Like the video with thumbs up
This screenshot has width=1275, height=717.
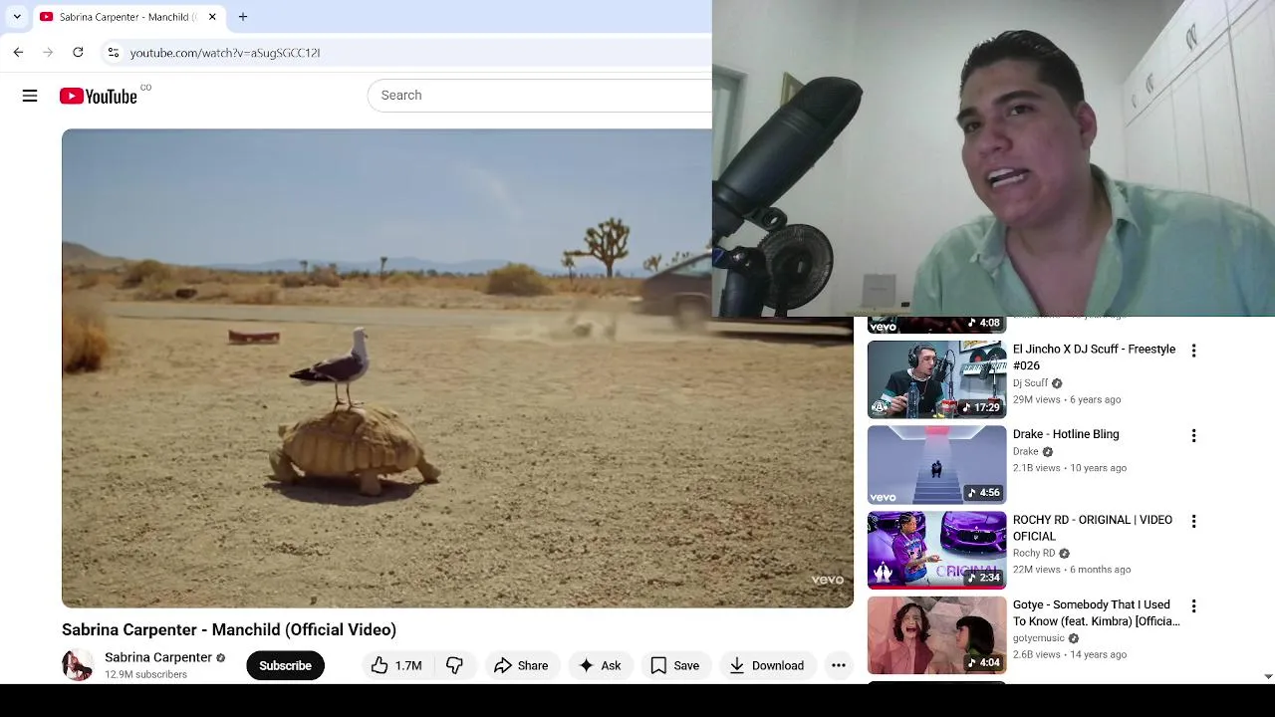396,665
